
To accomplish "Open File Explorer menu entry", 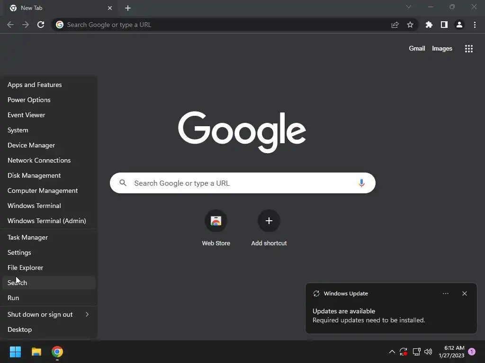I will 49,268.
